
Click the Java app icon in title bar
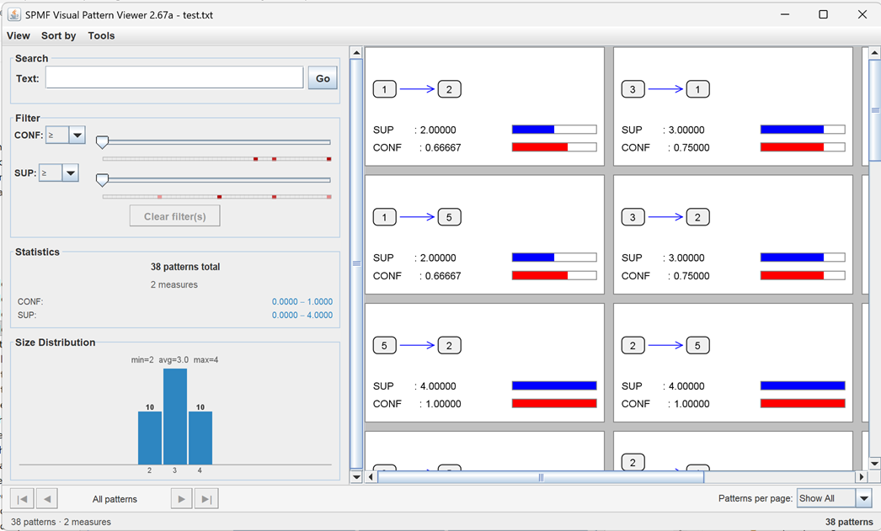coord(14,14)
